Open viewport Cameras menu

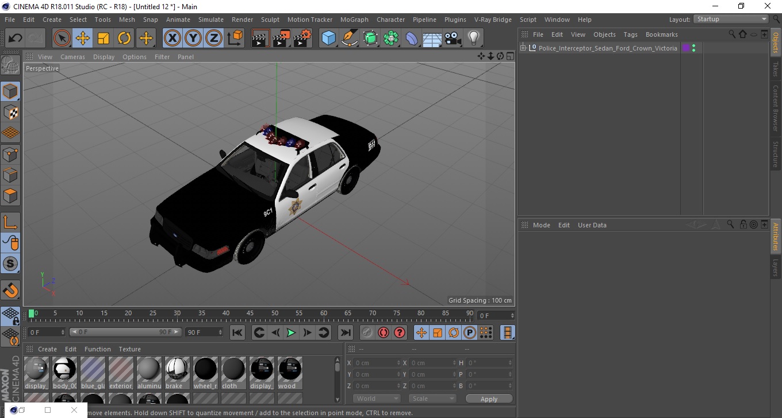click(72, 57)
